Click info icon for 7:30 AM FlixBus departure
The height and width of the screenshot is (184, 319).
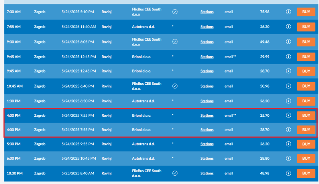(x=288, y=12)
